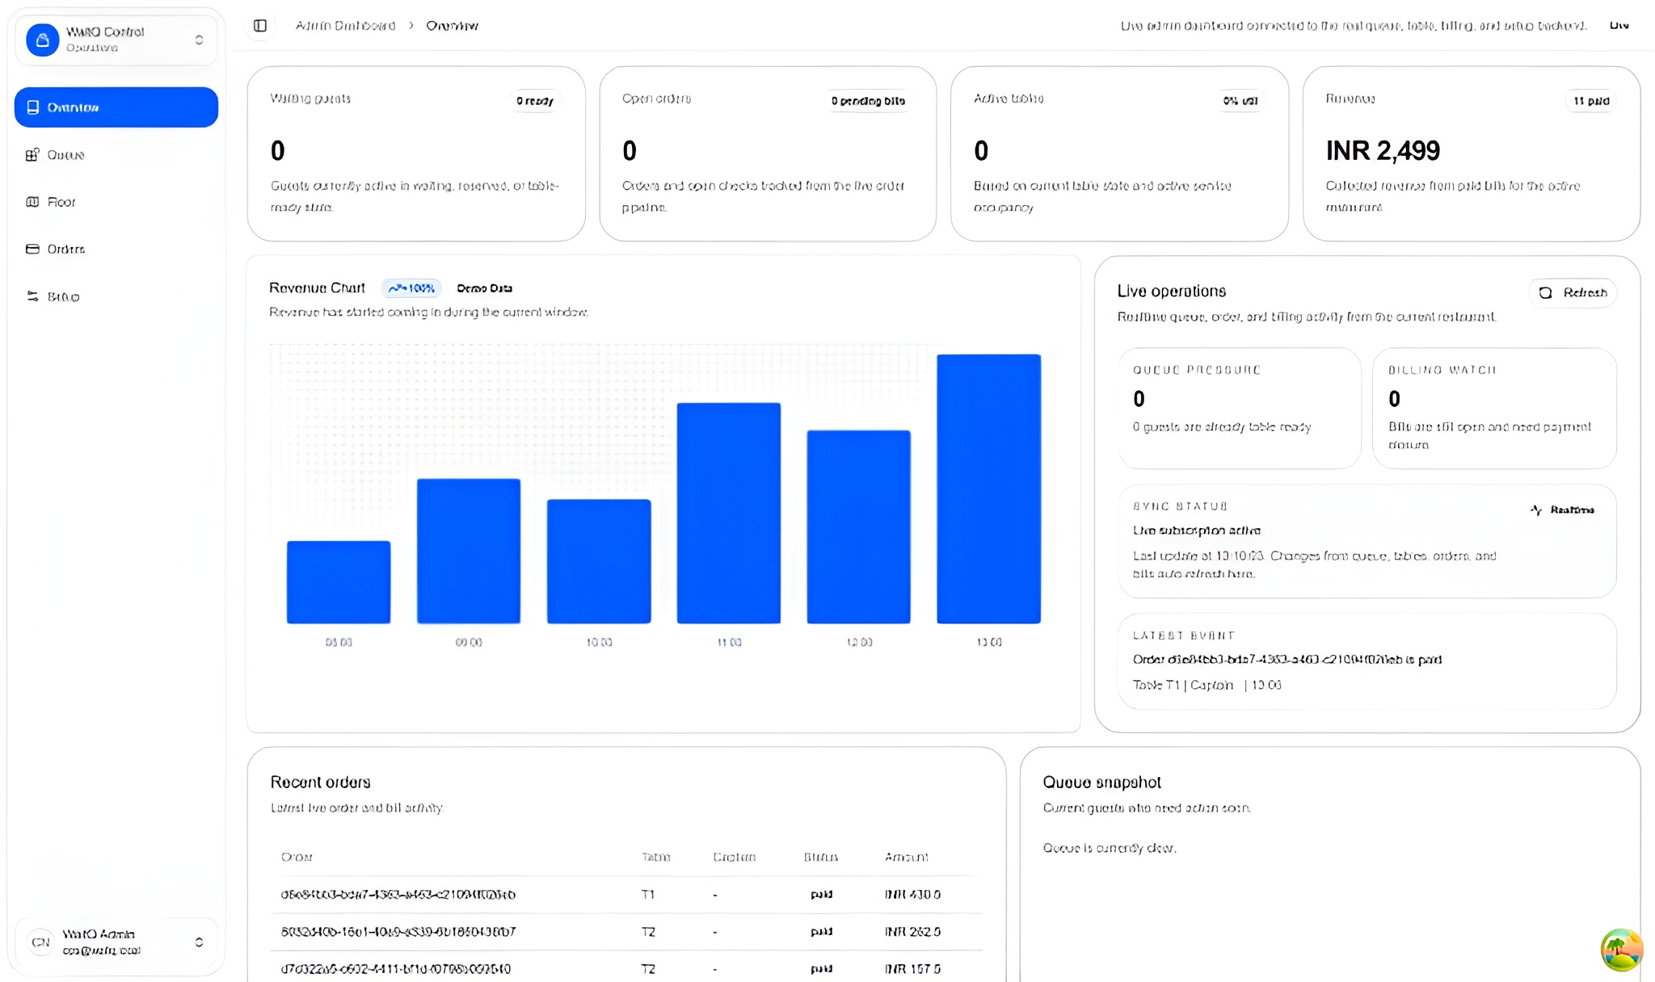1655x982 pixels.
Task: Click the INR 430.0 amount cell
Action: coord(912,895)
